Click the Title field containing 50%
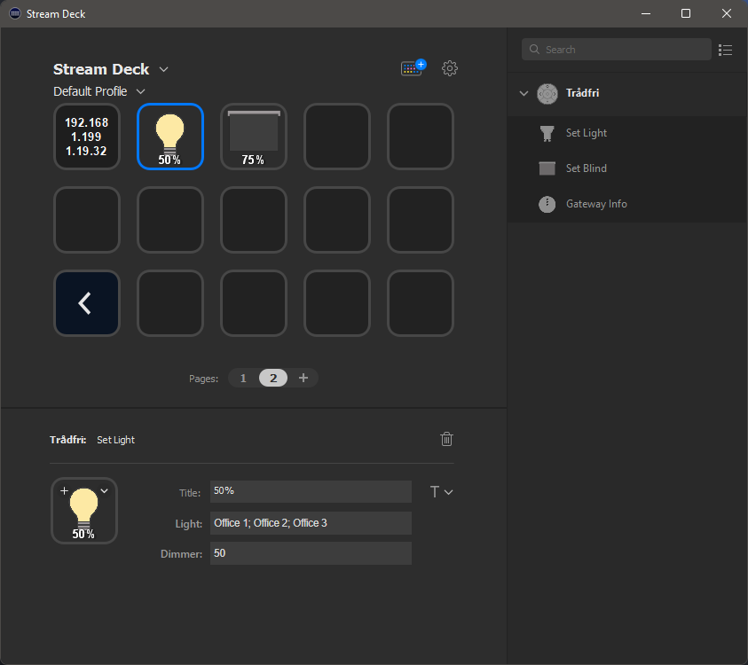748x665 pixels. click(x=311, y=491)
